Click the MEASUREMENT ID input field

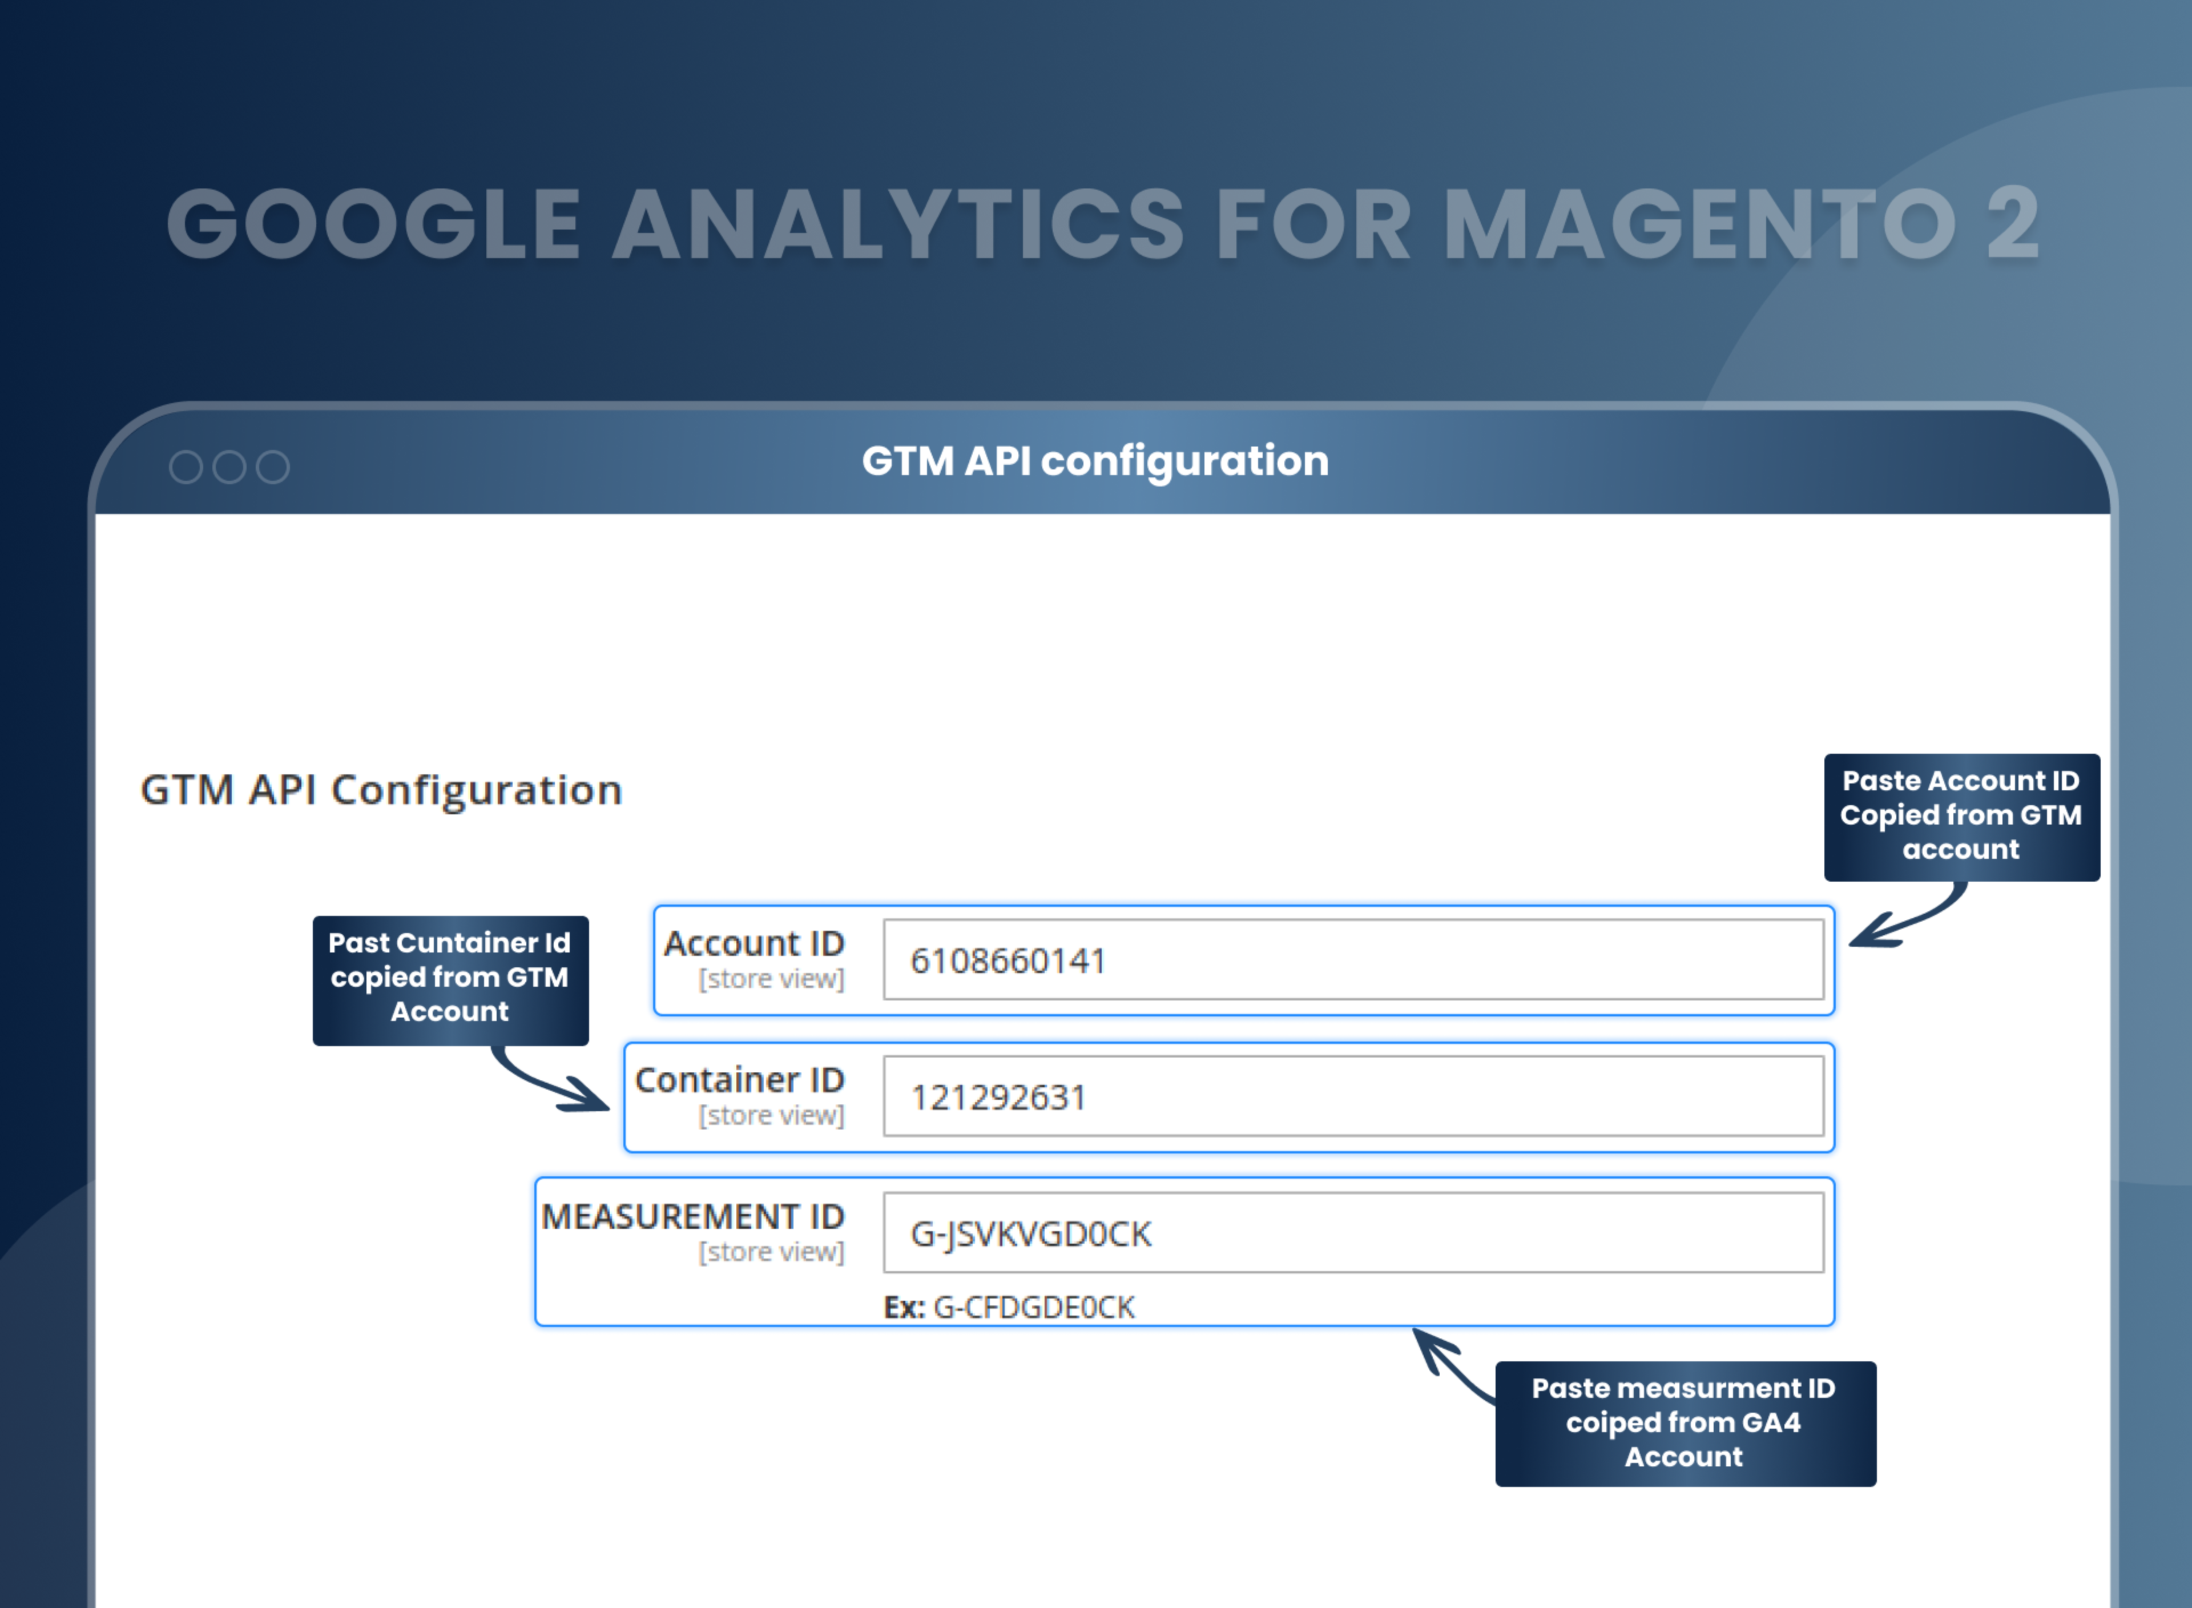click(x=1353, y=1232)
